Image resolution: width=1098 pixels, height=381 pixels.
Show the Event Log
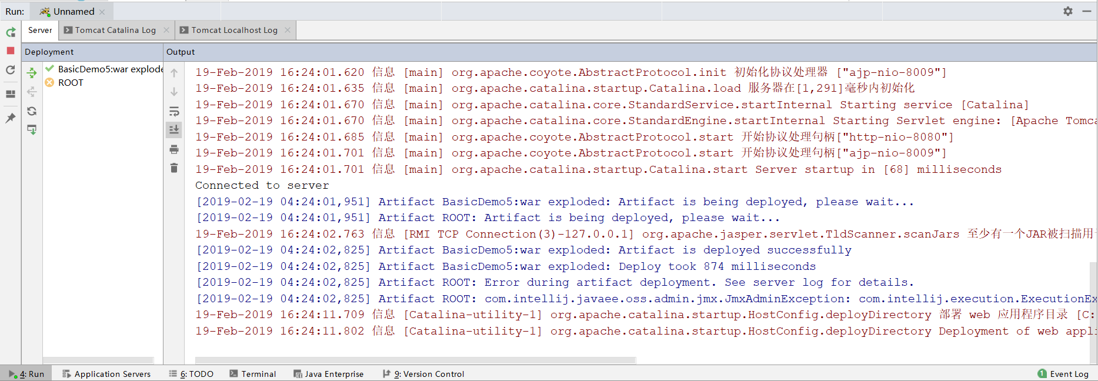pos(1063,374)
